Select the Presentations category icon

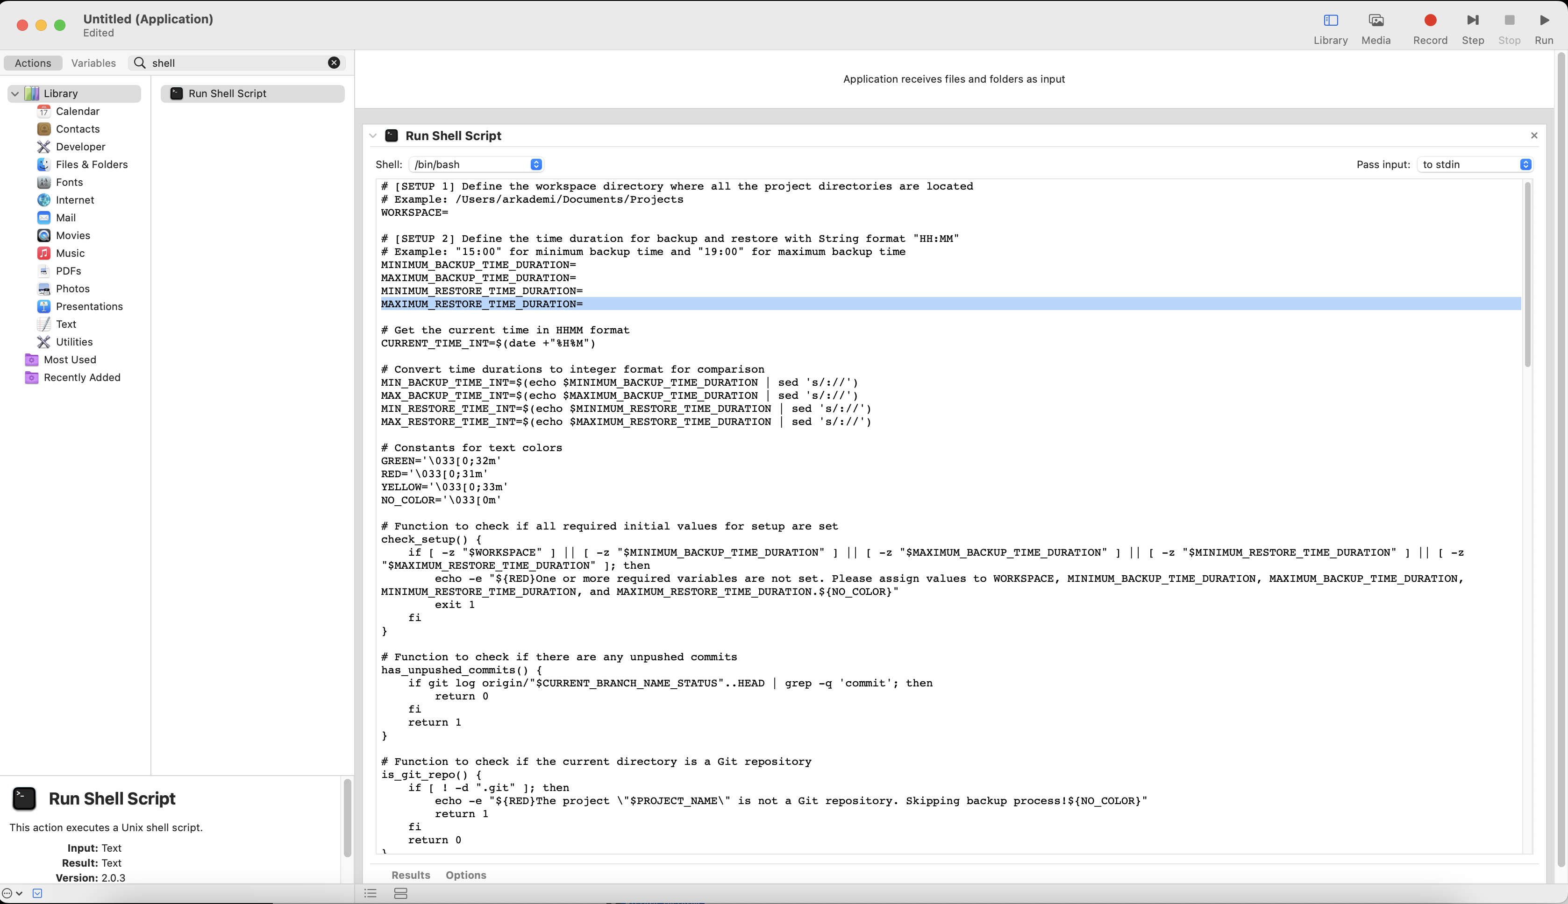[x=43, y=306]
